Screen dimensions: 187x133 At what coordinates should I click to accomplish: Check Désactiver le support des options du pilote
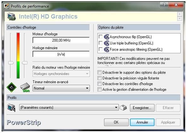point(99,72)
